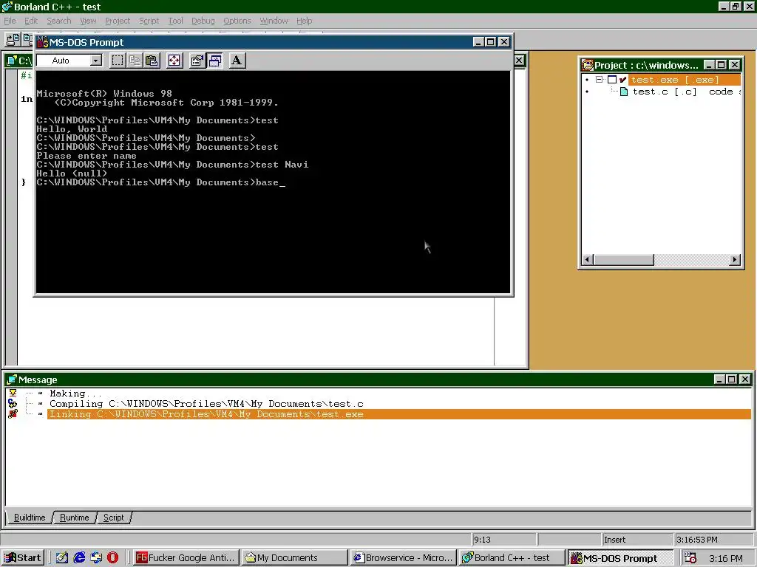Launch Opera from quick launch
Screen dimensions: 757x567
tap(112, 558)
